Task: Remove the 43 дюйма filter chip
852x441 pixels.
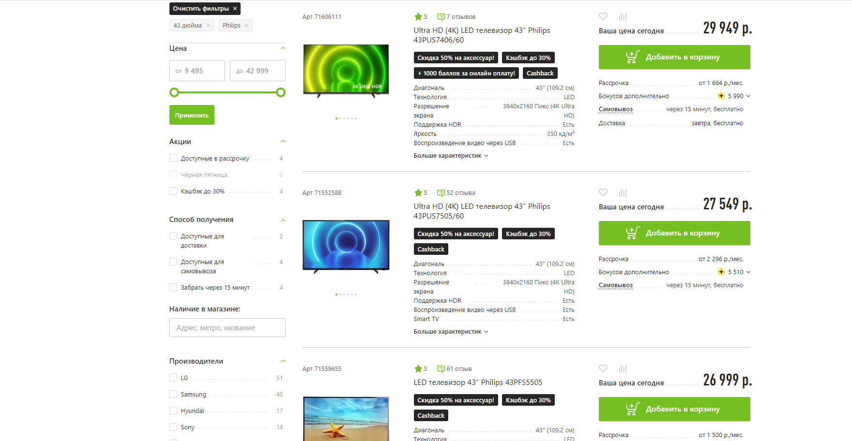Action: point(209,26)
